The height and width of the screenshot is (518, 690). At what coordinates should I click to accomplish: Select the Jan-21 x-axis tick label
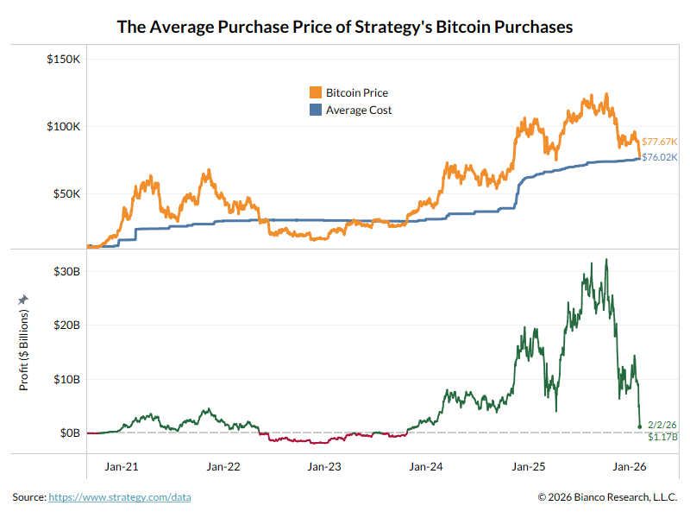coord(121,466)
